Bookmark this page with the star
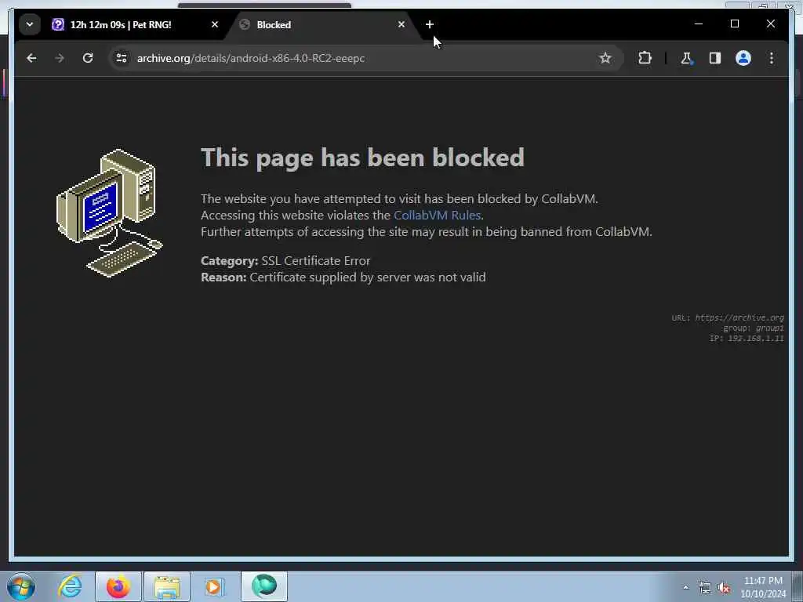 [605, 58]
